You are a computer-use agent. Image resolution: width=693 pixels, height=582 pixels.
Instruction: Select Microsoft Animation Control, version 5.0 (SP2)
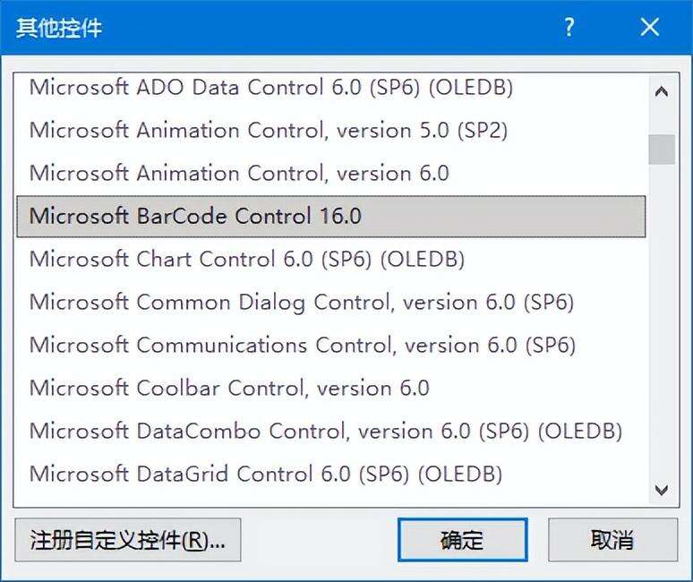(x=331, y=130)
